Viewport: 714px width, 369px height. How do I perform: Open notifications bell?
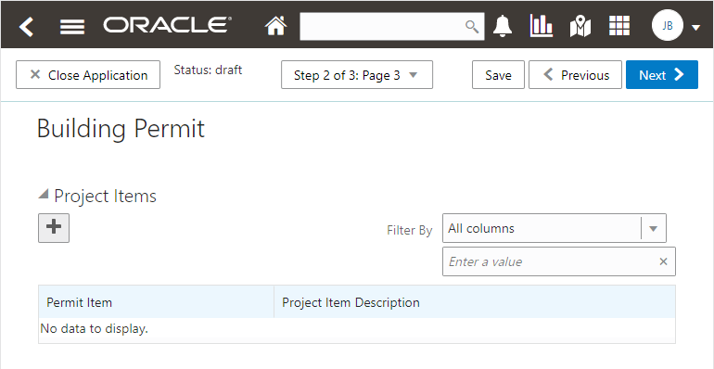coord(503,26)
